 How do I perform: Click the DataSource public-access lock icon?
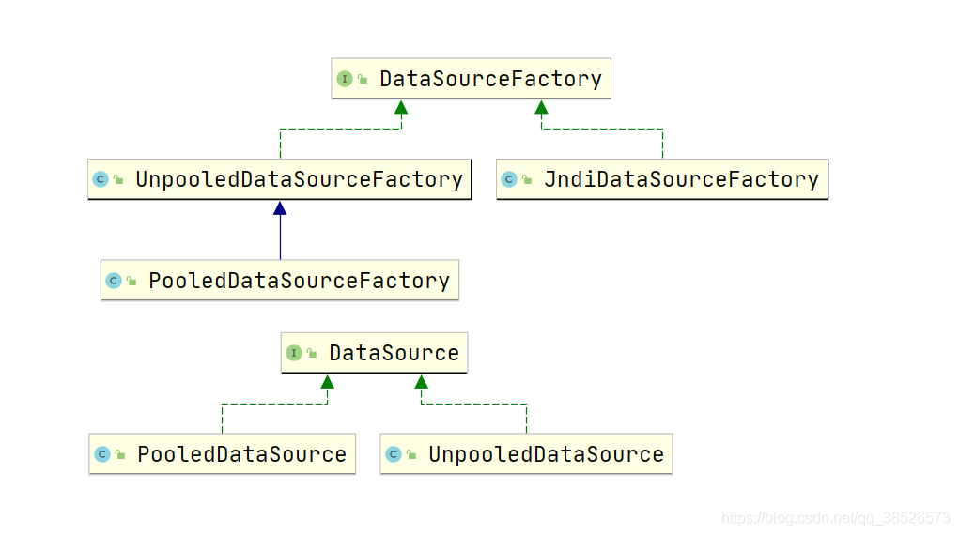pos(311,355)
